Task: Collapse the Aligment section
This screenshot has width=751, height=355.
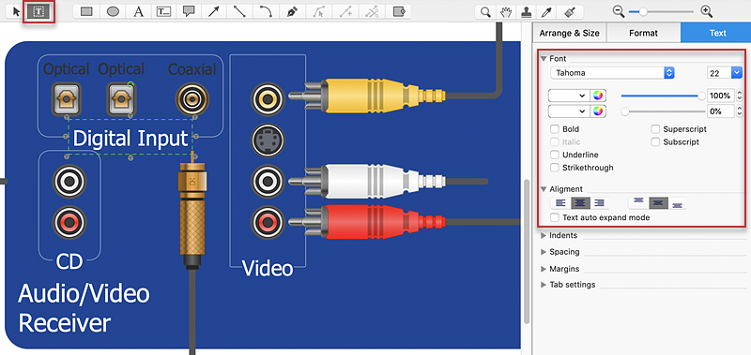Action: pyautogui.click(x=544, y=189)
